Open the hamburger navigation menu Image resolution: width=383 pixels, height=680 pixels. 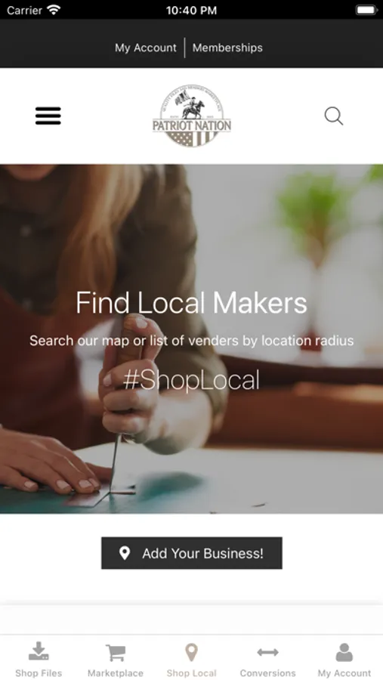click(48, 116)
